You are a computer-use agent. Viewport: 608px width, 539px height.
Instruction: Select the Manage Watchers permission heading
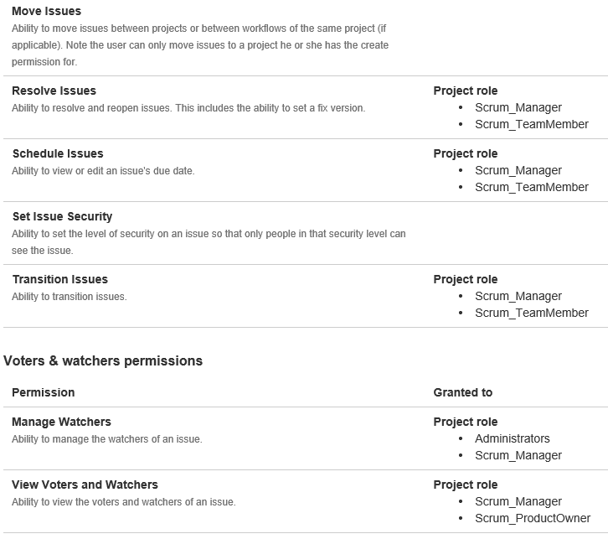click(61, 422)
